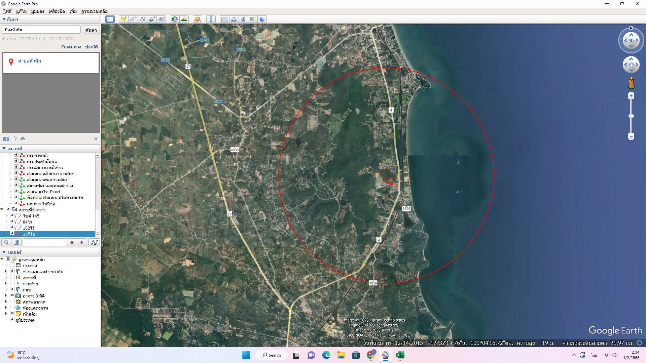Open the เครื่องมือ menu
Screen dimensions: 646x363
[57, 11]
